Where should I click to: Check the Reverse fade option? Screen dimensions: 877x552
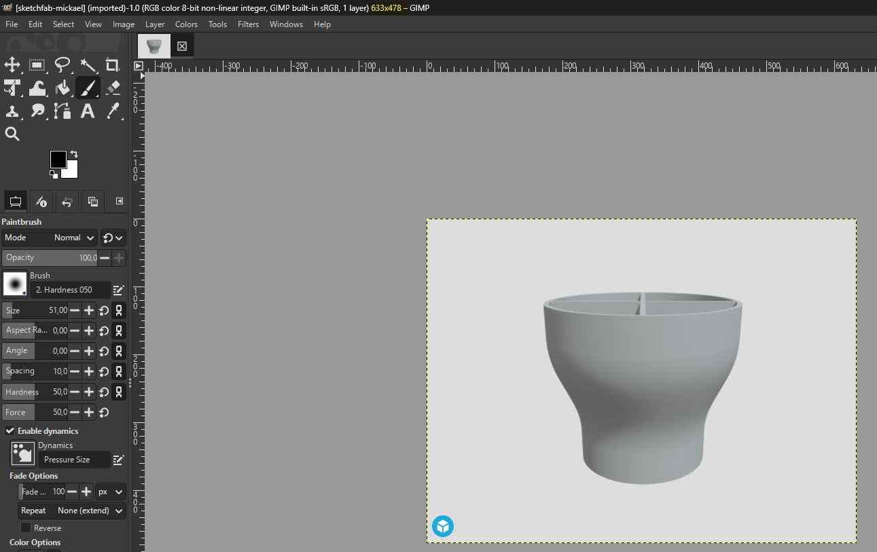(26, 528)
